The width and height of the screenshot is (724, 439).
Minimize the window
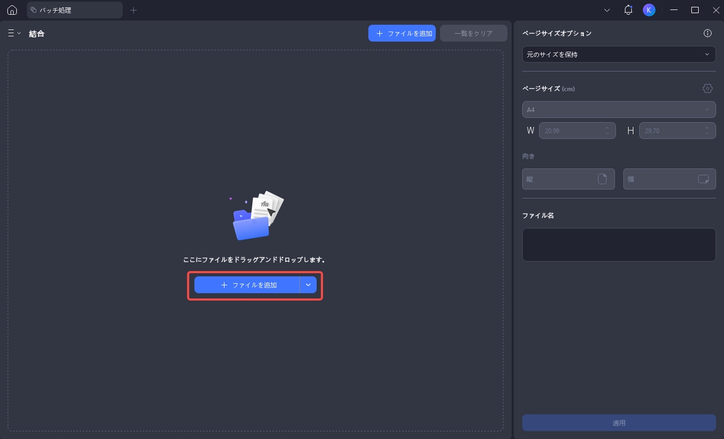click(x=674, y=10)
